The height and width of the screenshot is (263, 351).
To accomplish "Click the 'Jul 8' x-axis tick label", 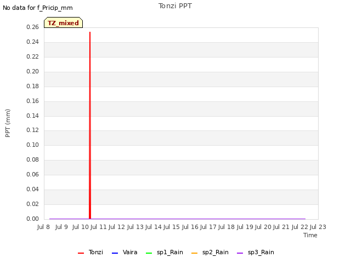I will 43,227.
